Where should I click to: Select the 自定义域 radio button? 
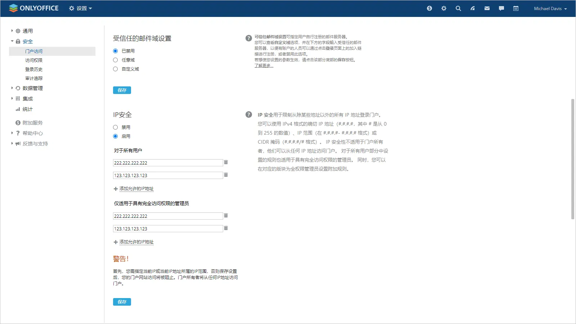116,69
